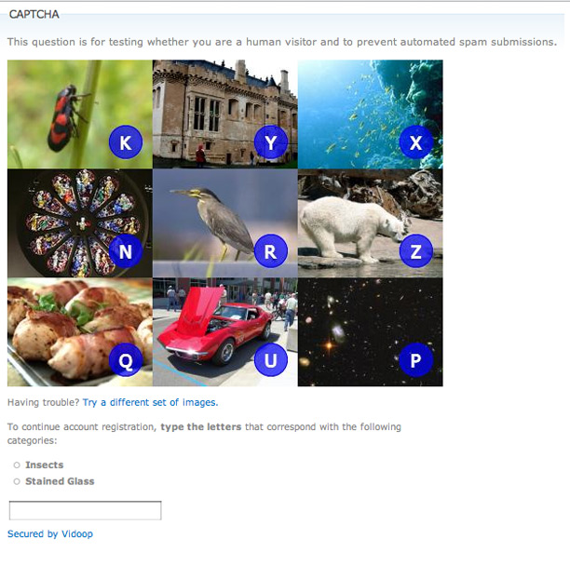The width and height of the screenshot is (570, 579).
Task: Click the blue R letter badge
Action: (271, 251)
